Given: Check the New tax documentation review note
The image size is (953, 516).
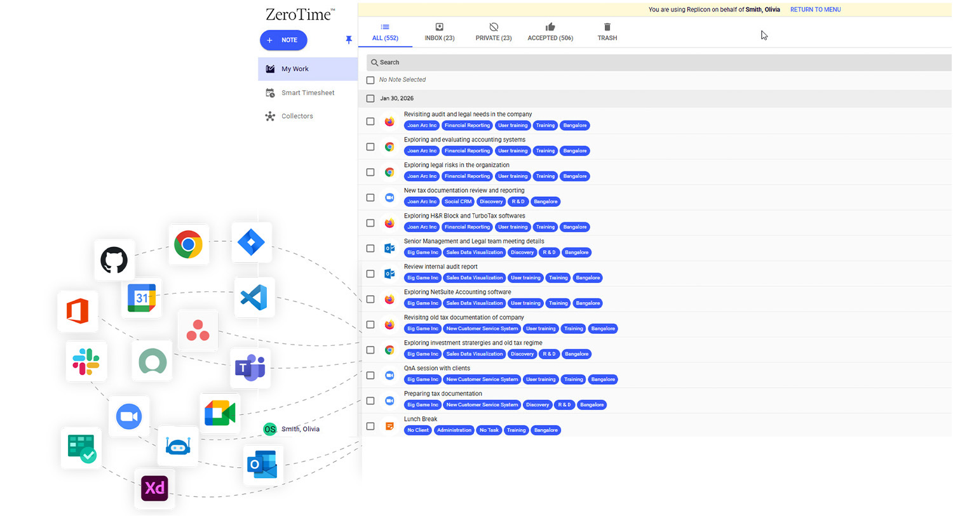Looking at the screenshot, I should [x=370, y=197].
